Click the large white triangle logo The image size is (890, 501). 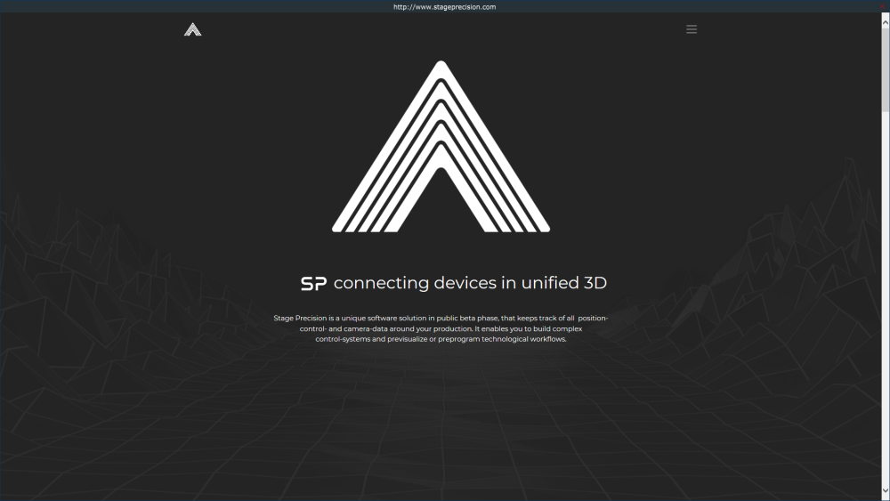click(441, 147)
